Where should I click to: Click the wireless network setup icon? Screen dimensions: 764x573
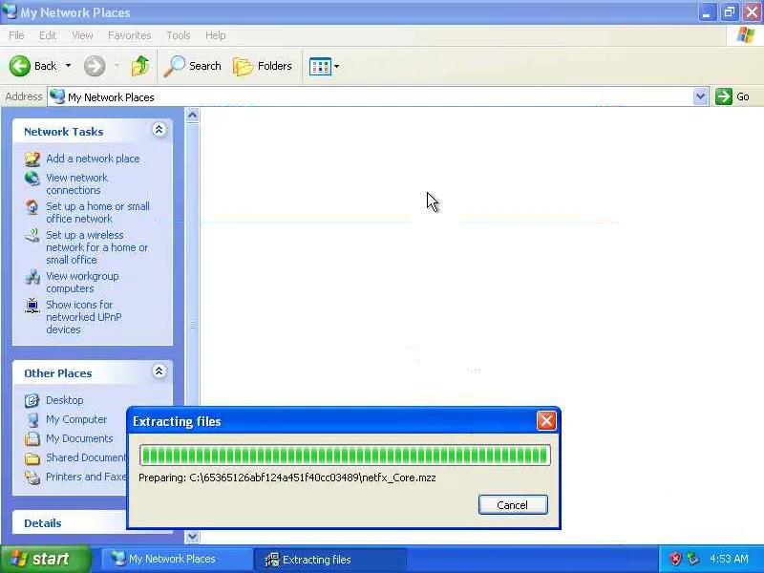32,235
